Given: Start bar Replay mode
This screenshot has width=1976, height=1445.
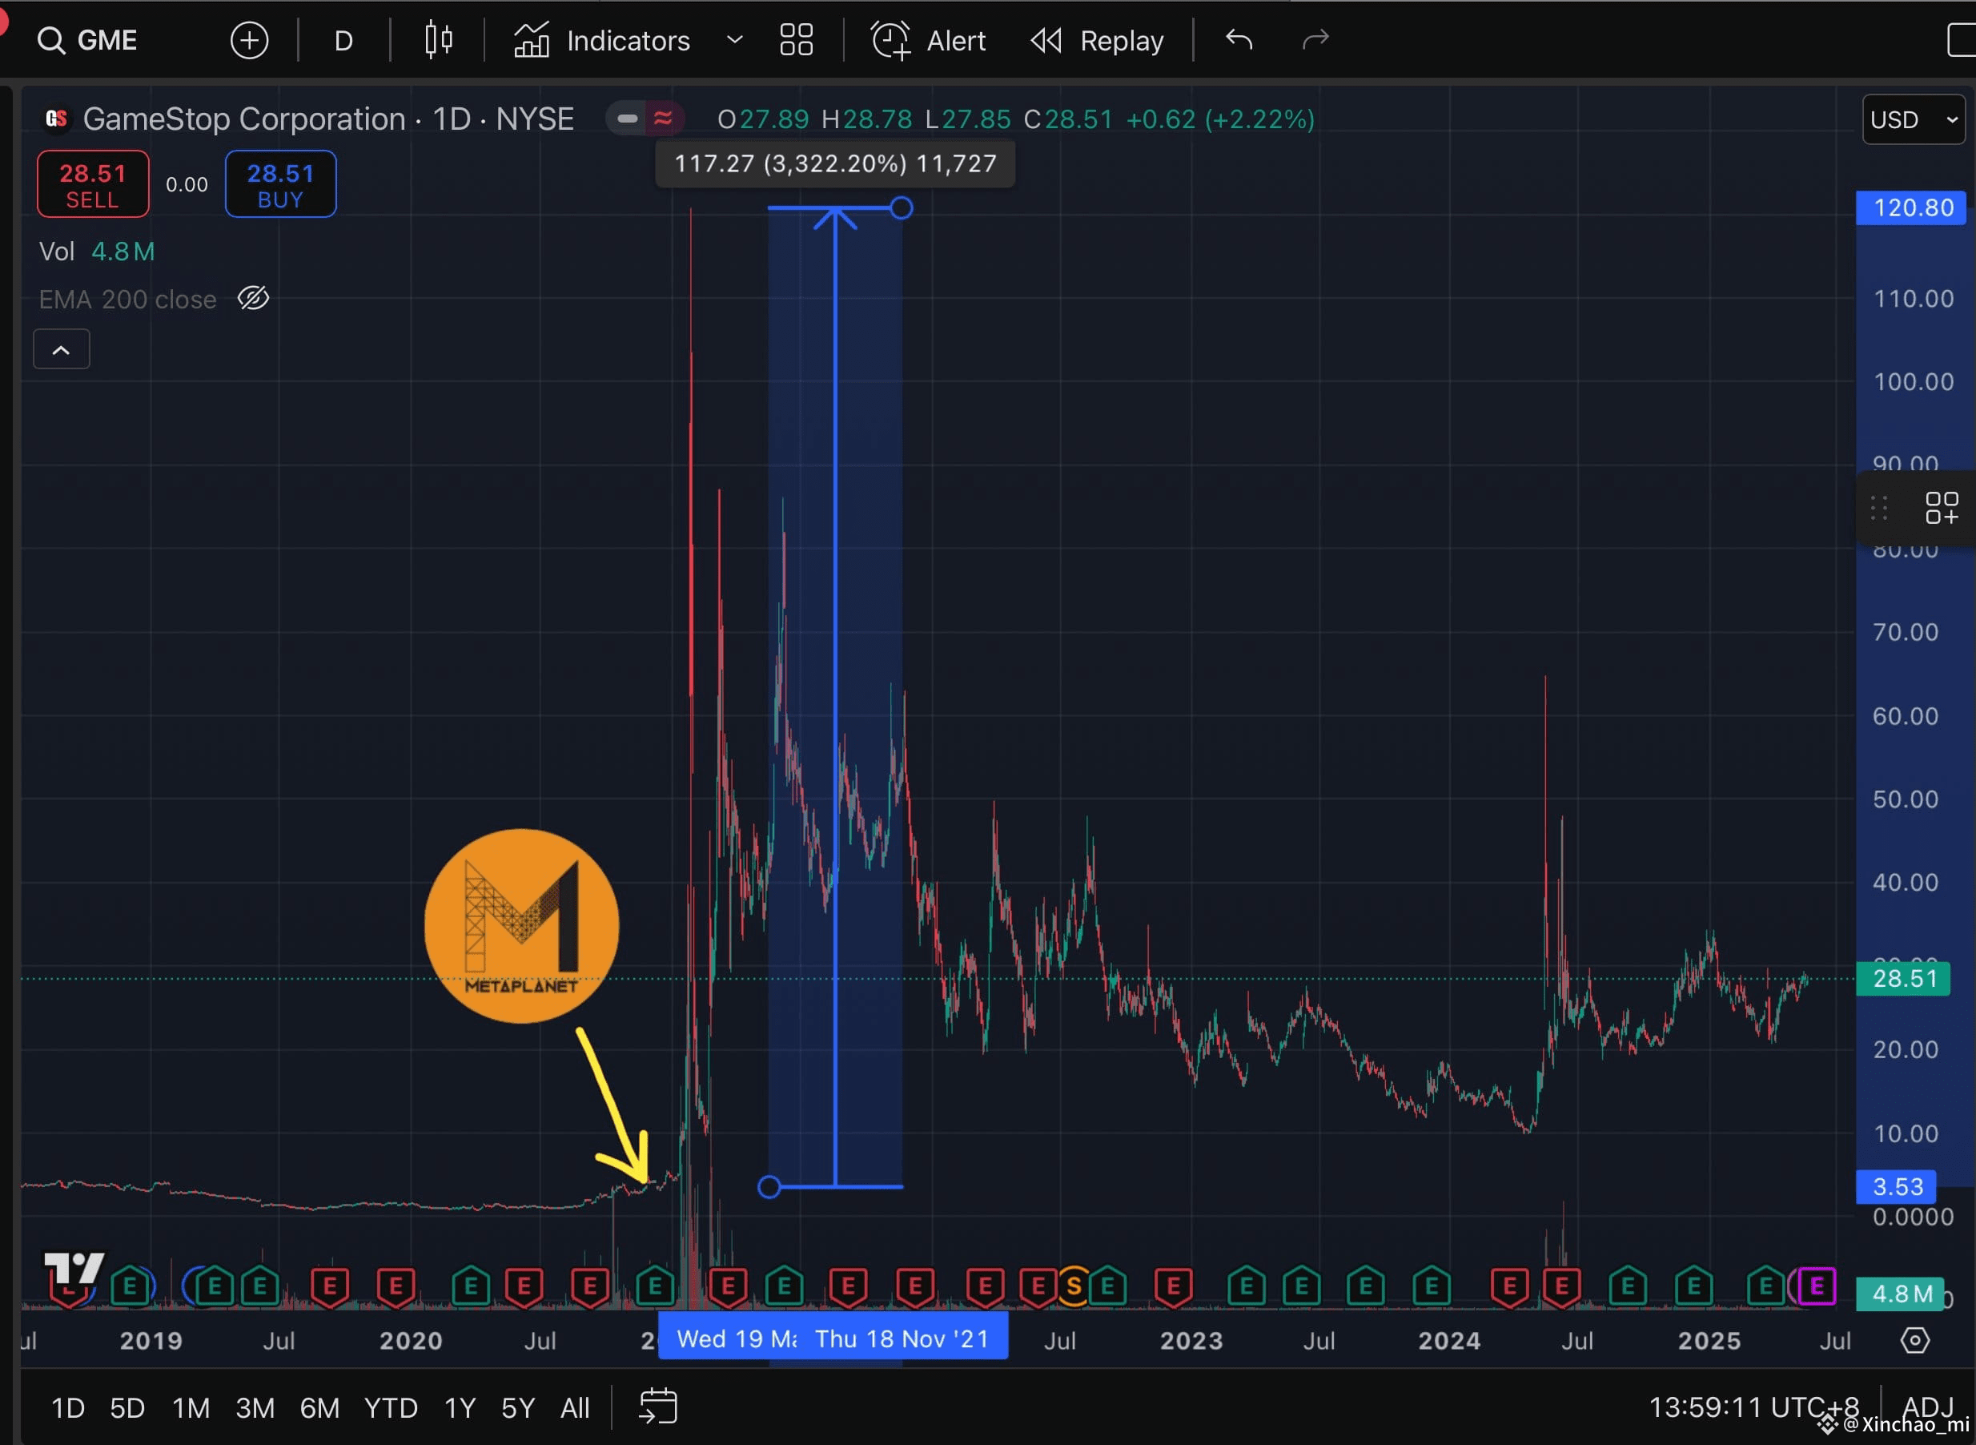Looking at the screenshot, I should click(x=1098, y=40).
